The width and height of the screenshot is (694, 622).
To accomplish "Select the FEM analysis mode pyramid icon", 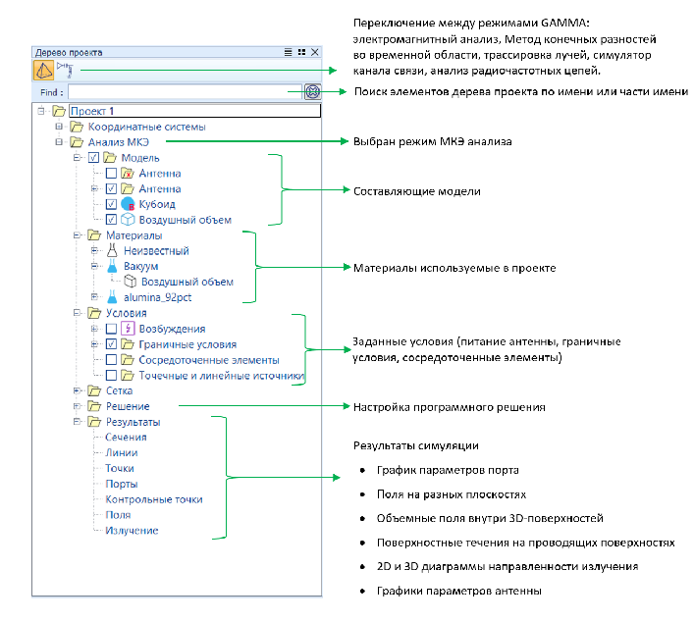I will click(x=44, y=70).
